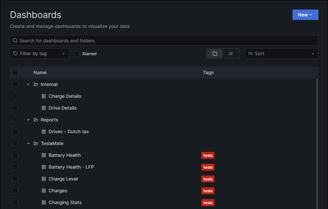The image size is (328, 209).
Task: Collapse the Internal folder chevron
Action: coord(28,84)
